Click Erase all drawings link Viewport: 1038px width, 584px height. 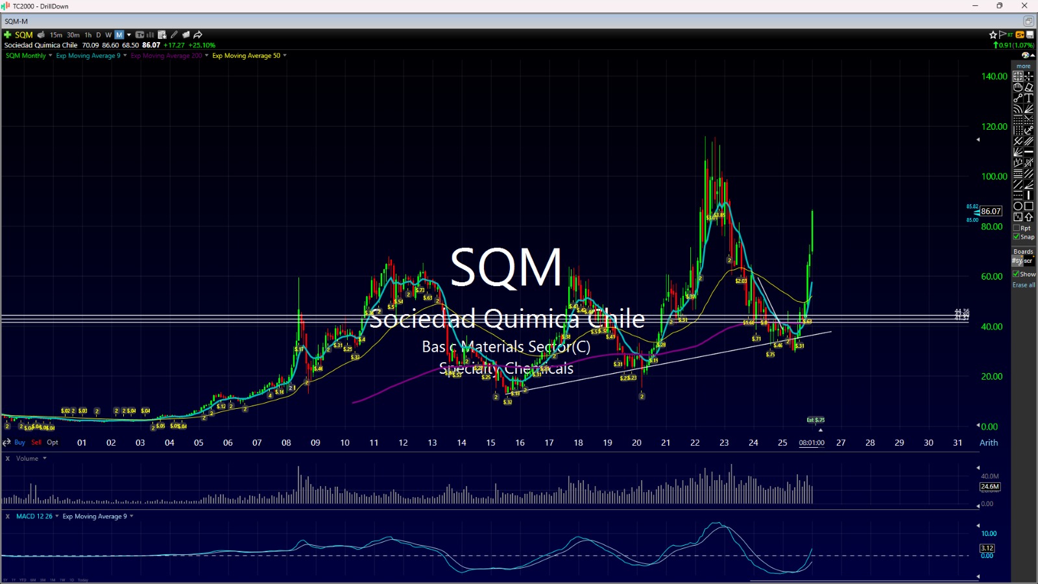click(x=1024, y=285)
